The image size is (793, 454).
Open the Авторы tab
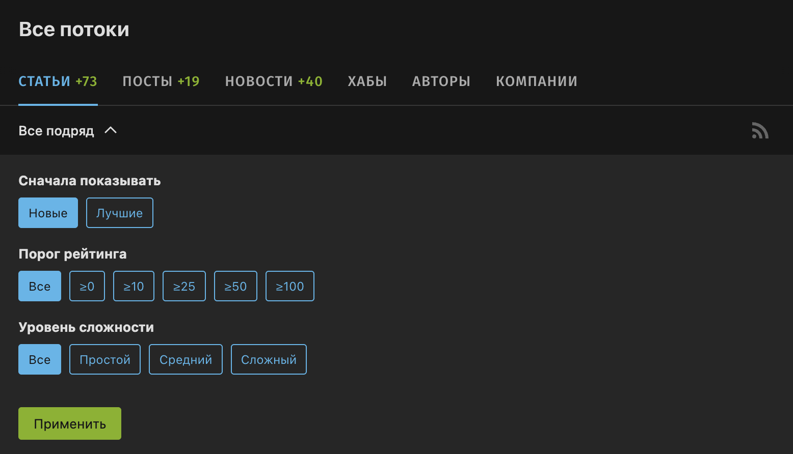click(x=441, y=81)
